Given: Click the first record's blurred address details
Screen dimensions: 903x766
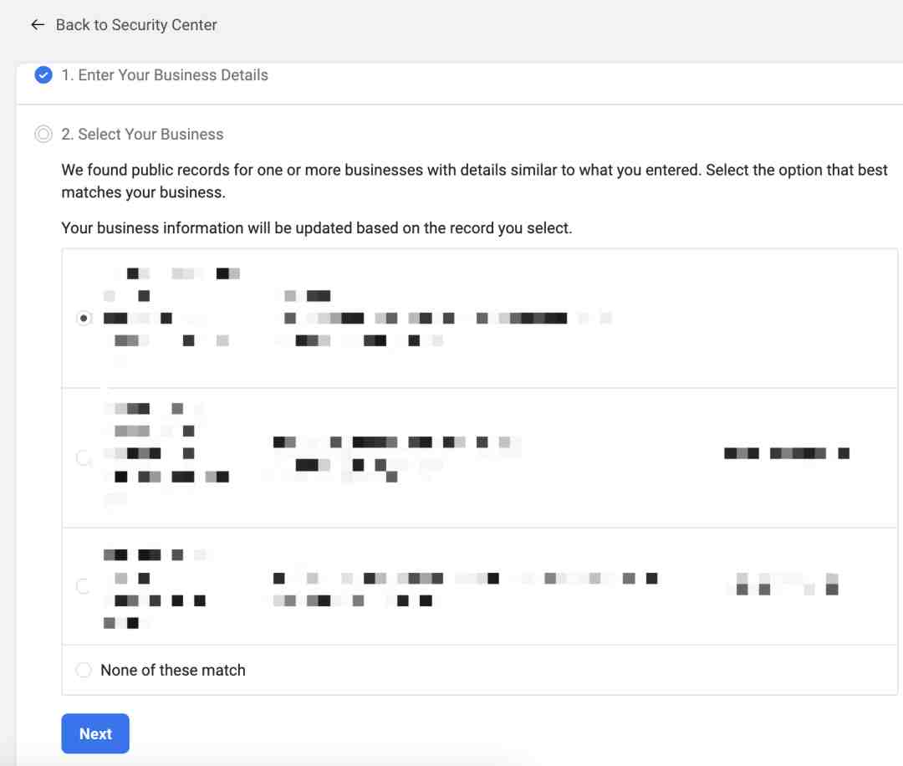Looking at the screenshot, I should (x=448, y=318).
